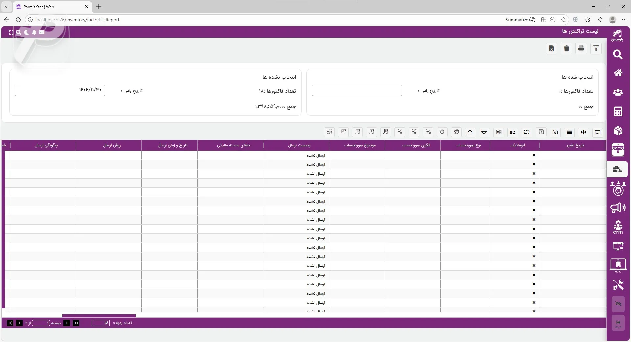The width and height of the screenshot is (631, 342).
Task: Open the treasure chest treasury module
Action: 618,150
